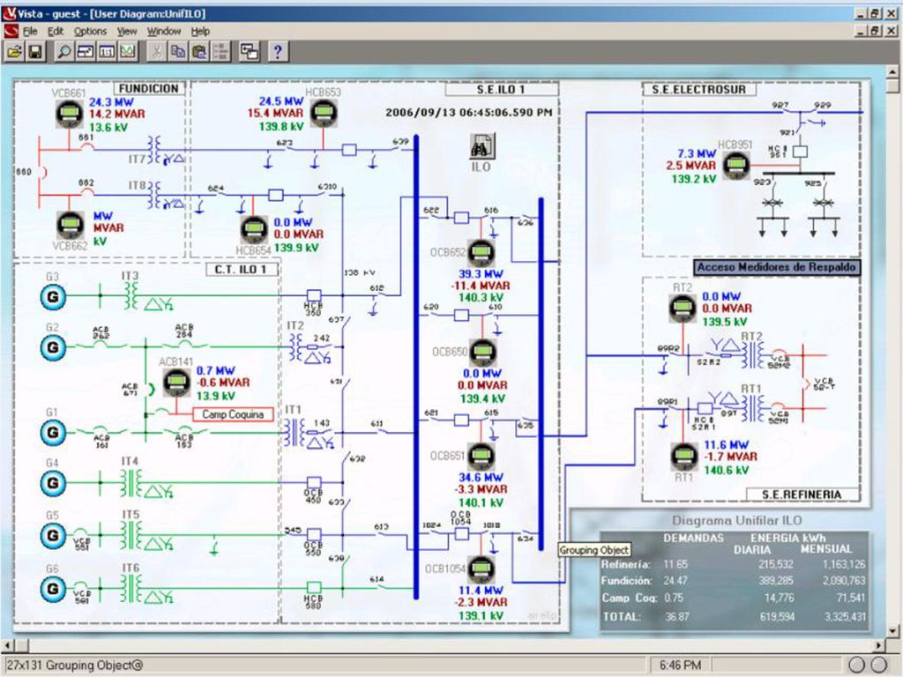
Task: Click the vertical scrollbar down arrow
Action: point(893,631)
